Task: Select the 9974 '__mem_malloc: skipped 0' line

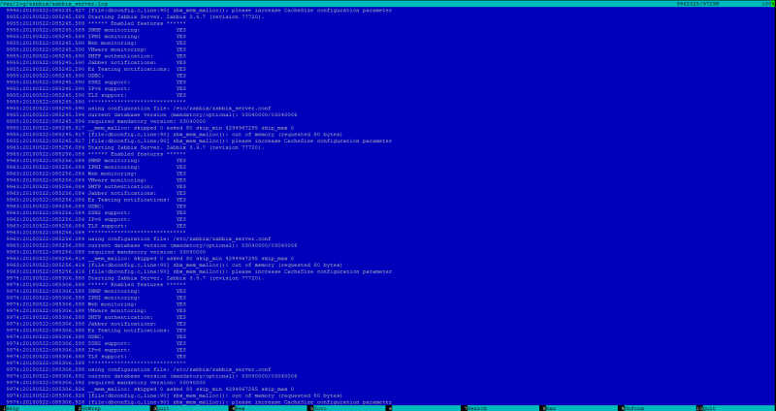Action: (150, 390)
